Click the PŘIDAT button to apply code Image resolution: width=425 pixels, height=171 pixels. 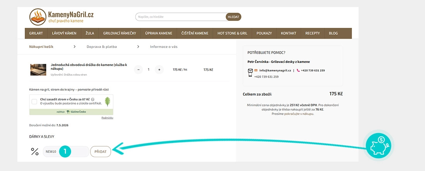(100, 151)
